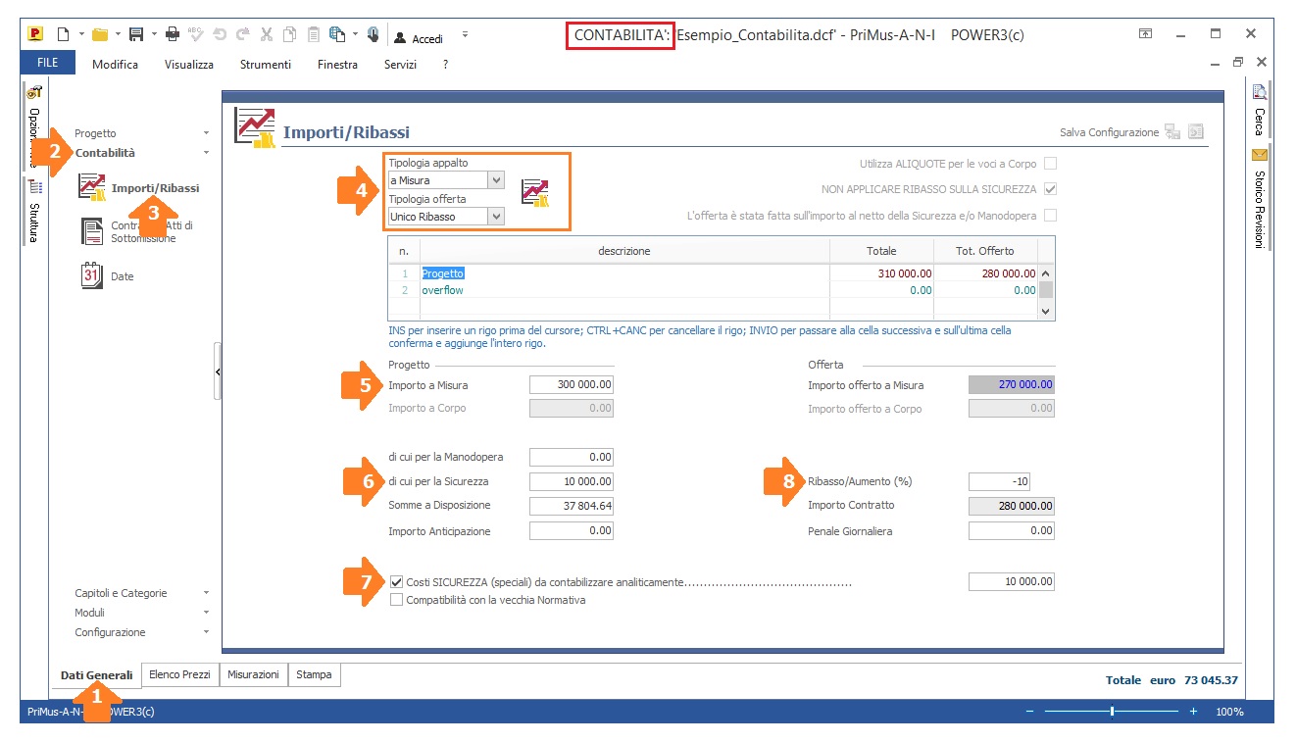Run the ABC spell check icon
The width and height of the screenshot is (1296, 743).
pos(196,34)
